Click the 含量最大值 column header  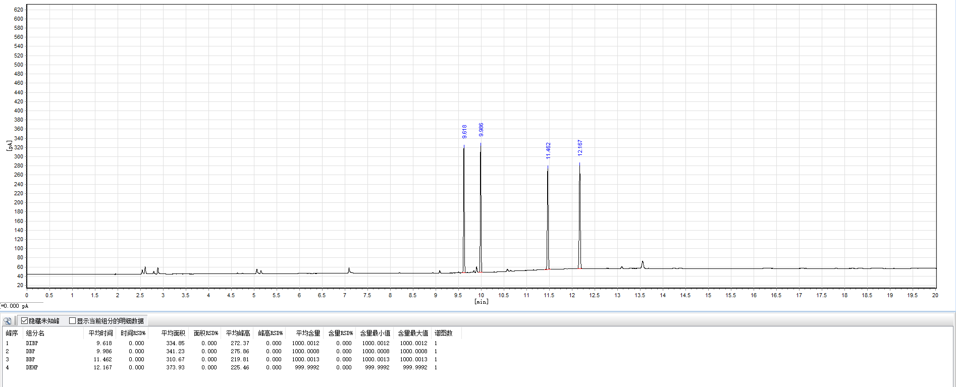(413, 333)
